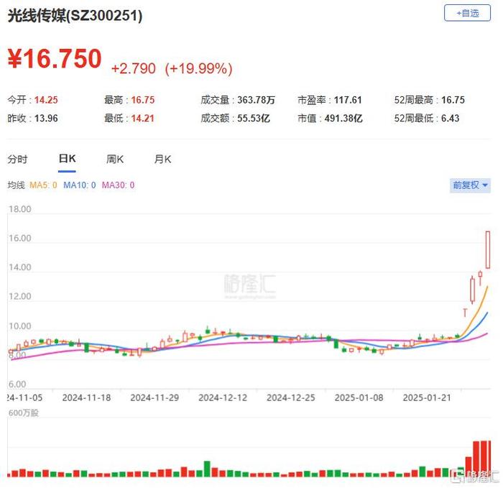
Task: Click the x-axis date label 2025-01-08
Action: [359, 398]
